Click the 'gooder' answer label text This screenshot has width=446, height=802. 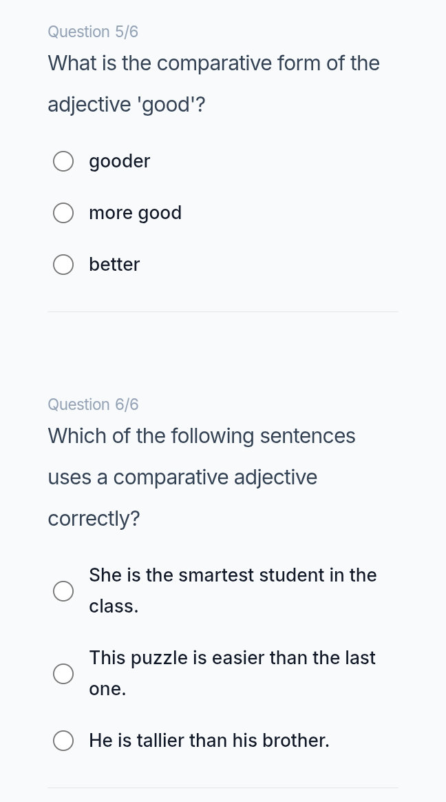119,161
